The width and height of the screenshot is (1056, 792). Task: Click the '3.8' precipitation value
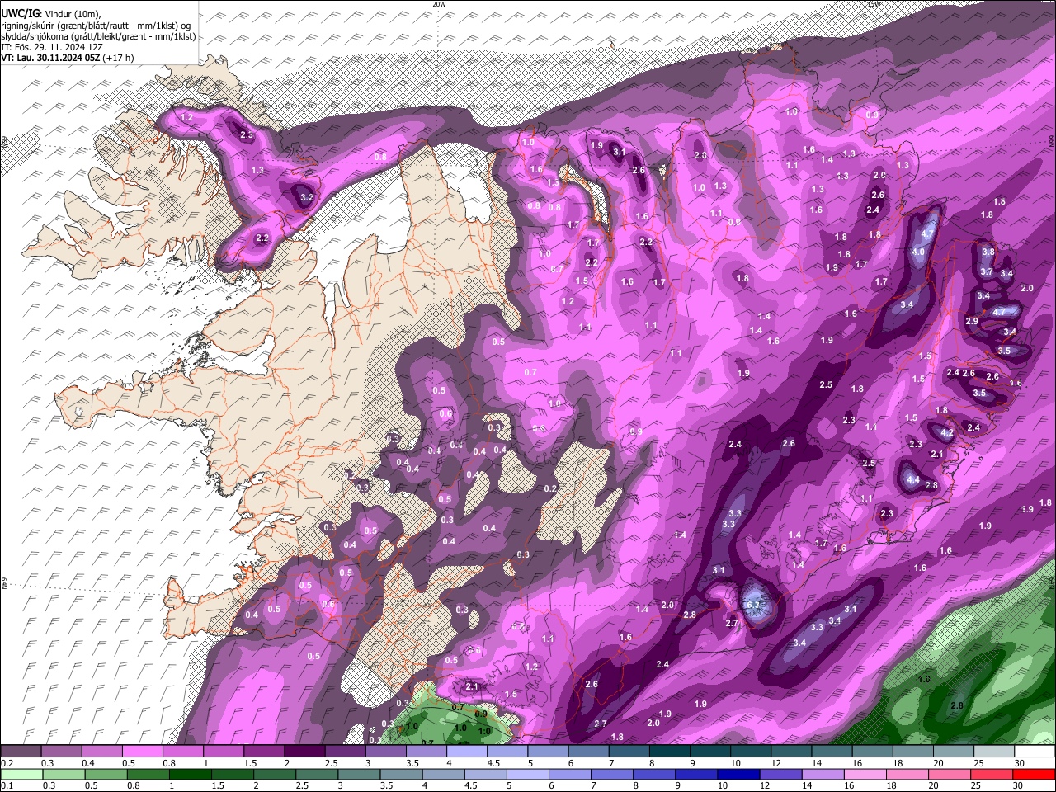[x=988, y=252]
